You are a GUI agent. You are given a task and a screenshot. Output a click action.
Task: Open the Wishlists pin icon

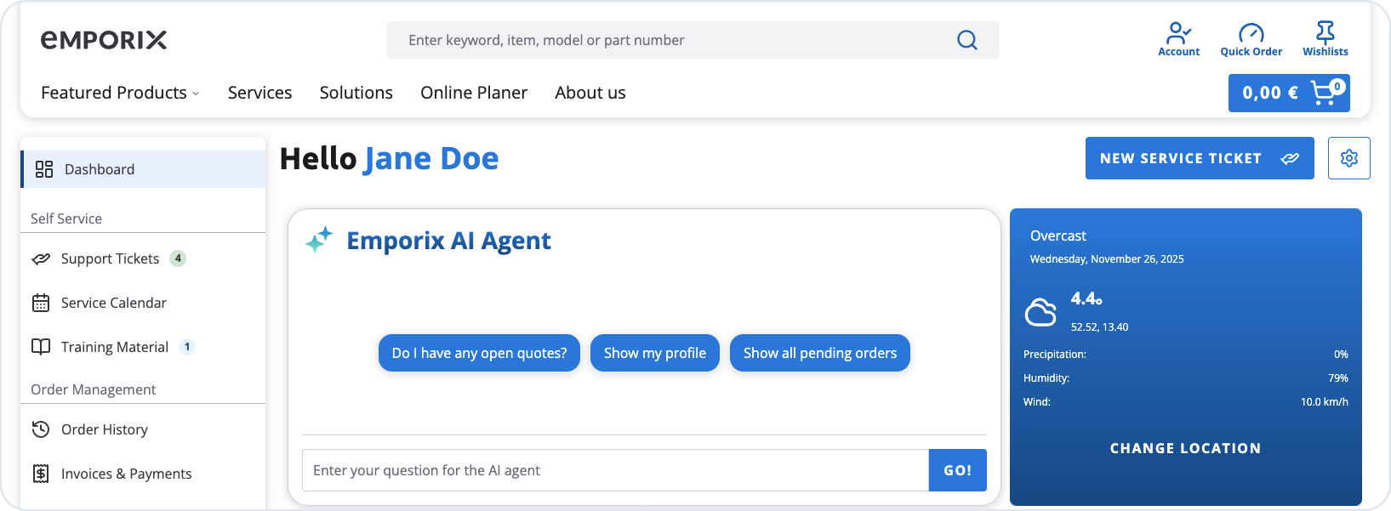1325,33
